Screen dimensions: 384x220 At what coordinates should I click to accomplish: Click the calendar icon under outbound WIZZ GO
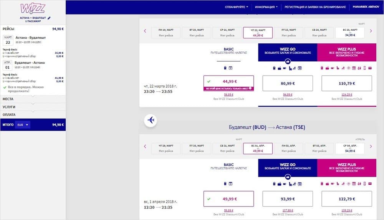[300, 68]
